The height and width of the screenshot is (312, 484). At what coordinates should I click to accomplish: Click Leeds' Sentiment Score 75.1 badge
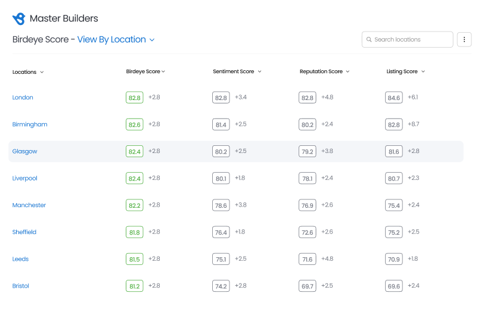[221, 259]
